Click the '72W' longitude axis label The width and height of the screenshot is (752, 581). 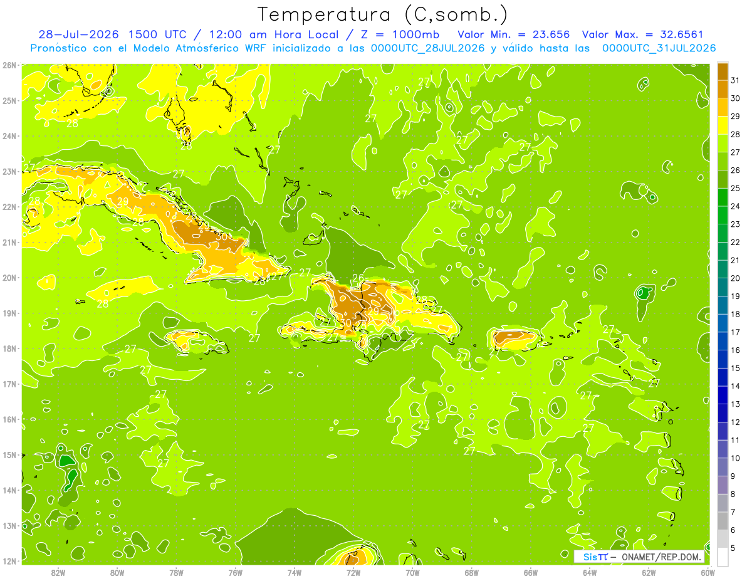pyautogui.click(x=353, y=572)
